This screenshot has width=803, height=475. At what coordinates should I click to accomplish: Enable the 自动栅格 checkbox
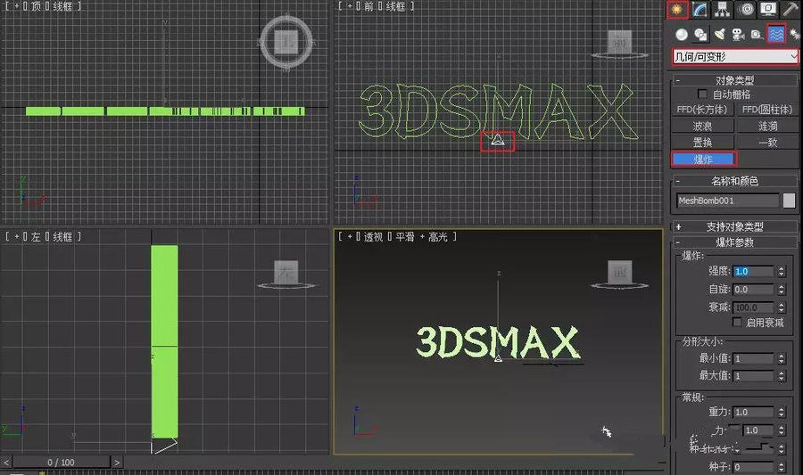pos(702,94)
